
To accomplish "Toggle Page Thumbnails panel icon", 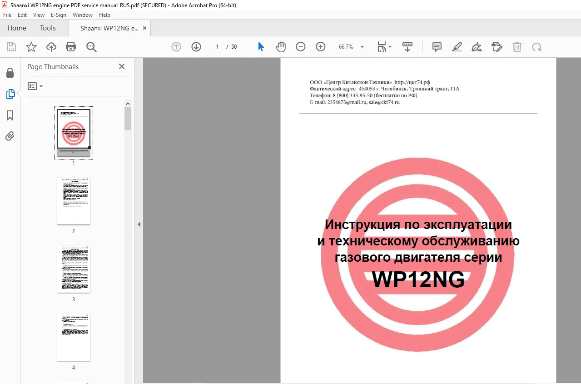I will (10, 94).
